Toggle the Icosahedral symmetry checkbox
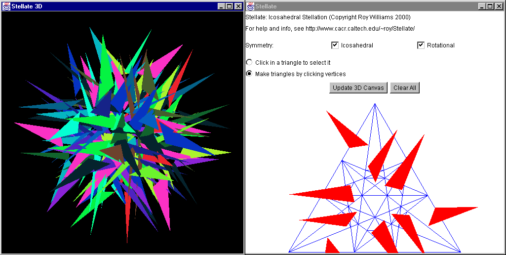The width and height of the screenshot is (506, 255). pos(335,45)
